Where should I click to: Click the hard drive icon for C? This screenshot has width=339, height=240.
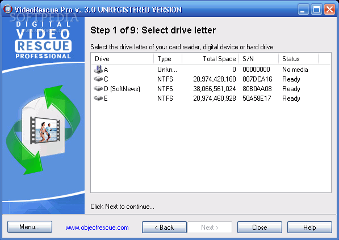click(98, 79)
